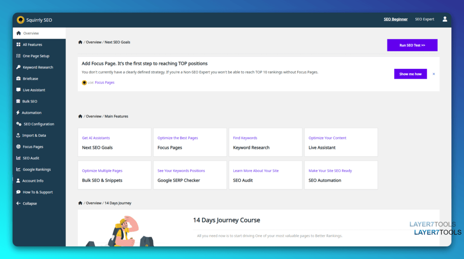Screen dimensions: 464x259
Task: Click the SEO Configuration gears icon
Action: [x=19, y=124]
